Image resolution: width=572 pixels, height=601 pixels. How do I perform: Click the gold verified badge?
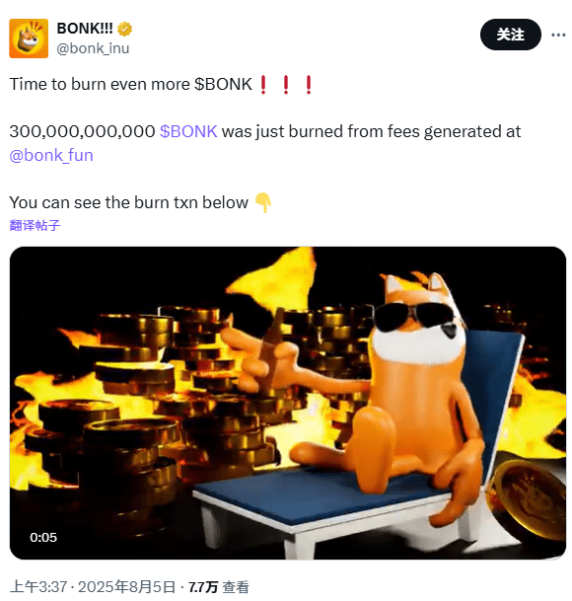pyautogui.click(x=124, y=30)
